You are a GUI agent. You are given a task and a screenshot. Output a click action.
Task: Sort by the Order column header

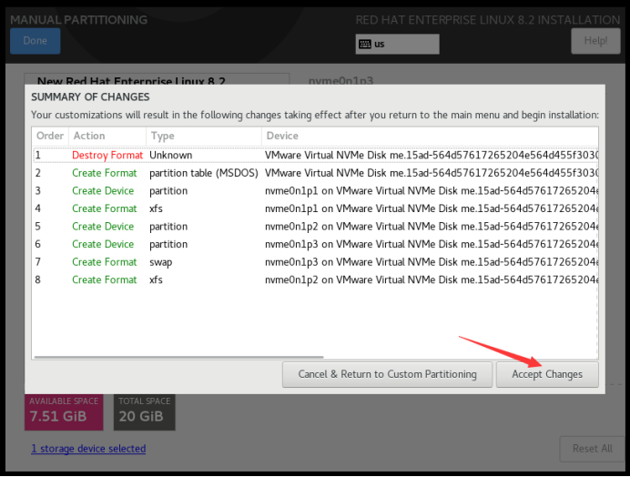click(50, 136)
